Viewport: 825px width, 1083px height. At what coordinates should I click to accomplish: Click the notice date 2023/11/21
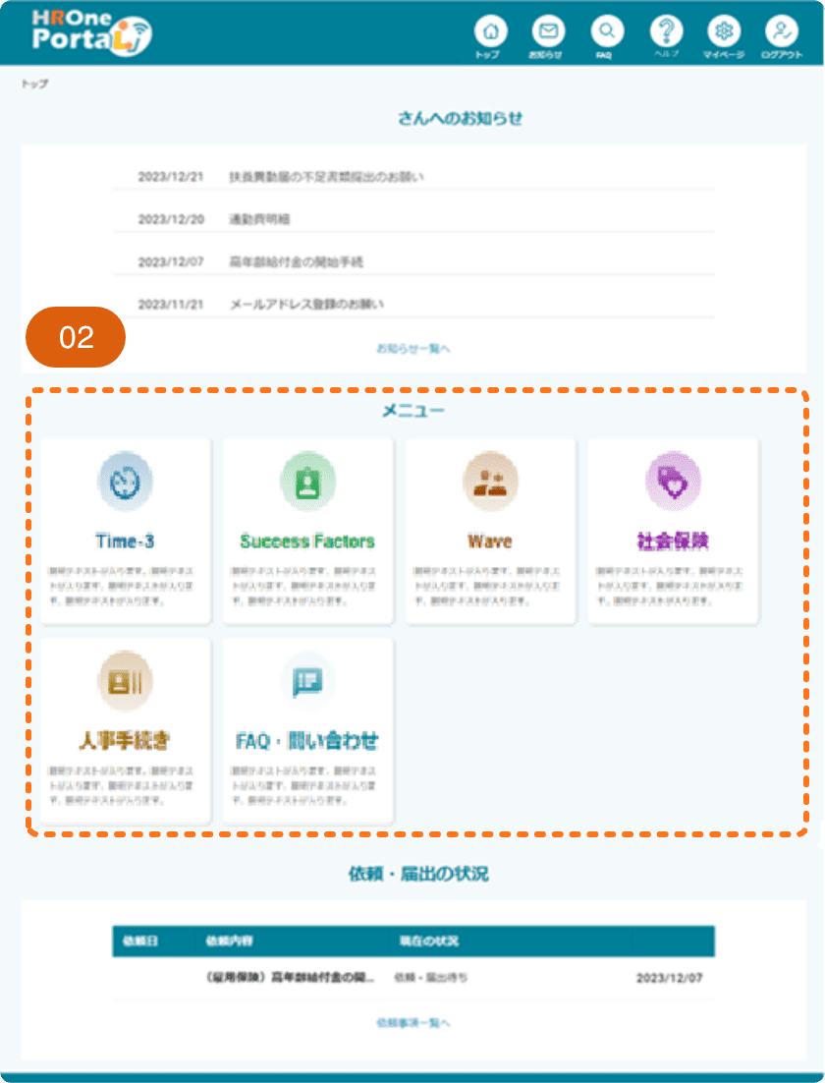click(171, 304)
